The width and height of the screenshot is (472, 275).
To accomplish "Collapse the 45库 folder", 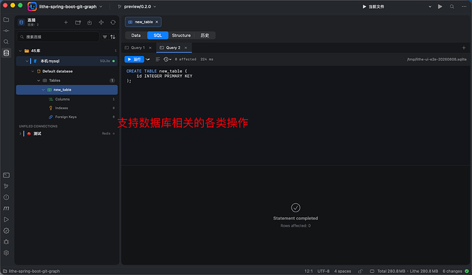I will click(20, 50).
